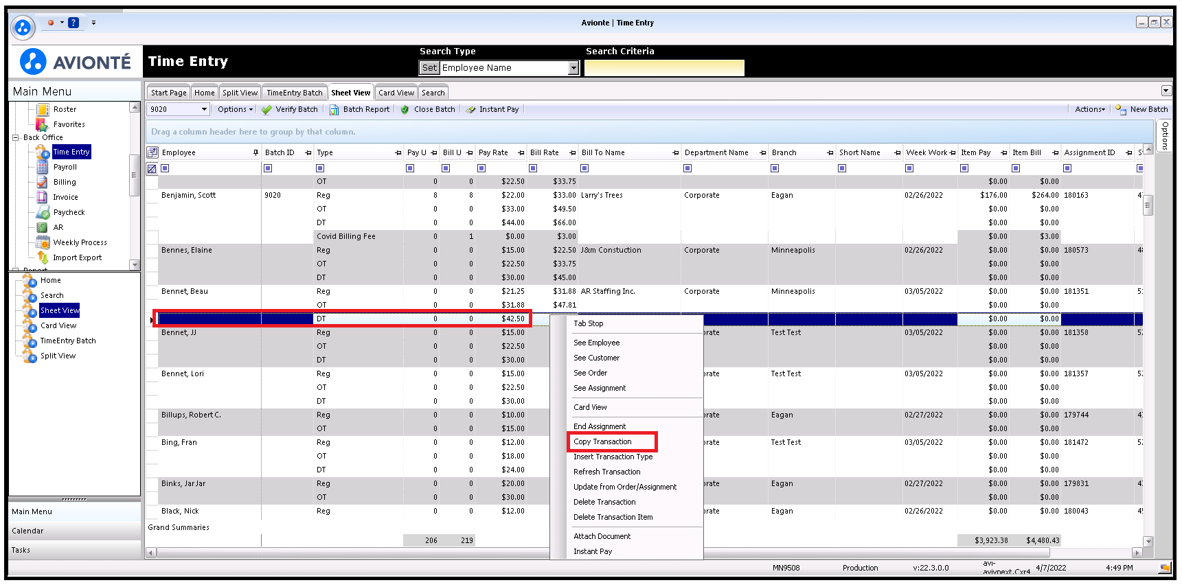
Task: Open the 9020 batch dropdown
Action: coord(204,109)
